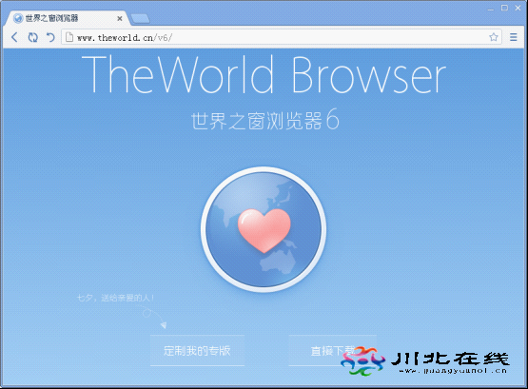Reload the page with the refresh icon
The width and height of the screenshot is (528, 389).
(x=32, y=37)
